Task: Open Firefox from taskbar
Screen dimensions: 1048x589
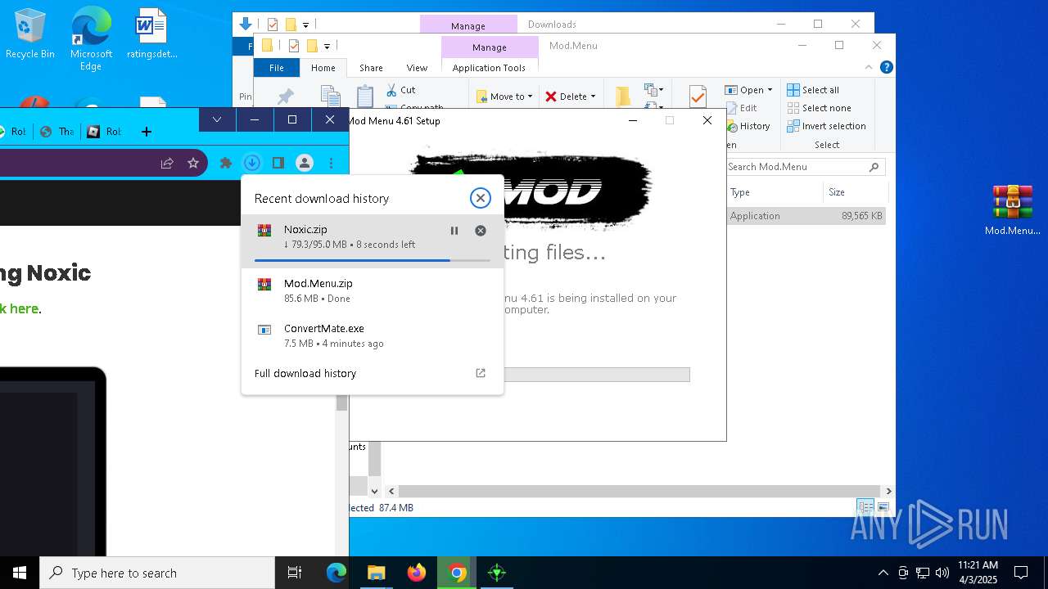Action: pyautogui.click(x=417, y=573)
